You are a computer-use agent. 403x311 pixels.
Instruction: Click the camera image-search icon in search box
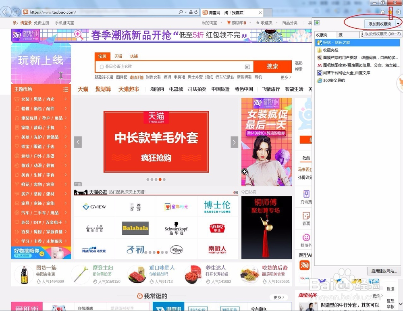click(247, 67)
